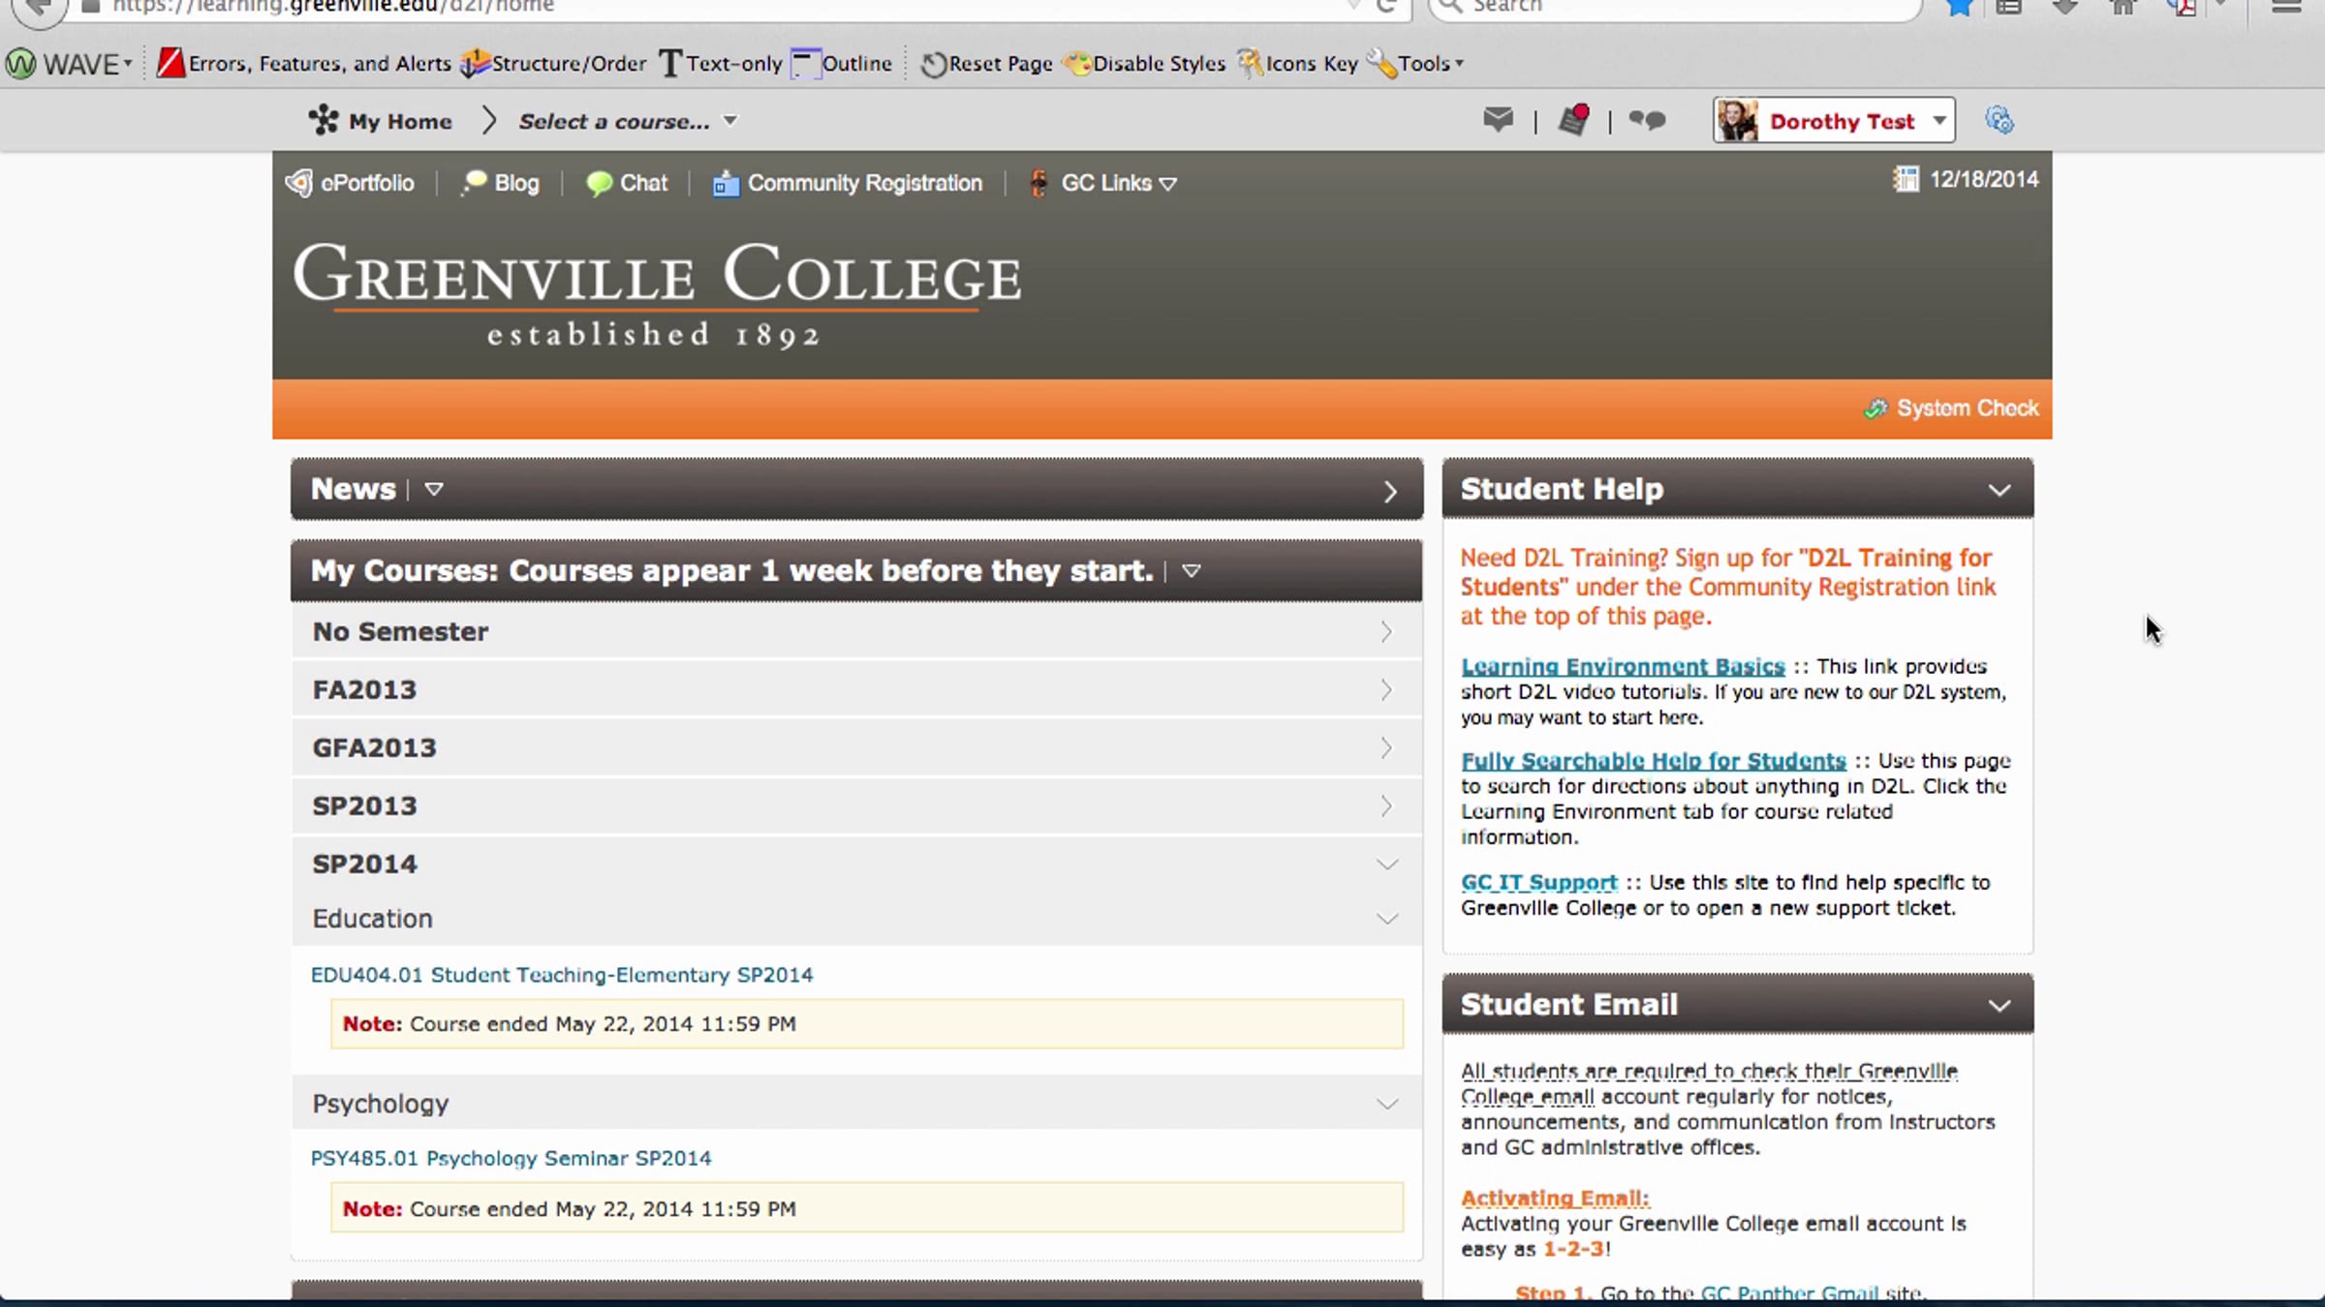
Task: Click the browser address bar URL
Action: [333, 8]
